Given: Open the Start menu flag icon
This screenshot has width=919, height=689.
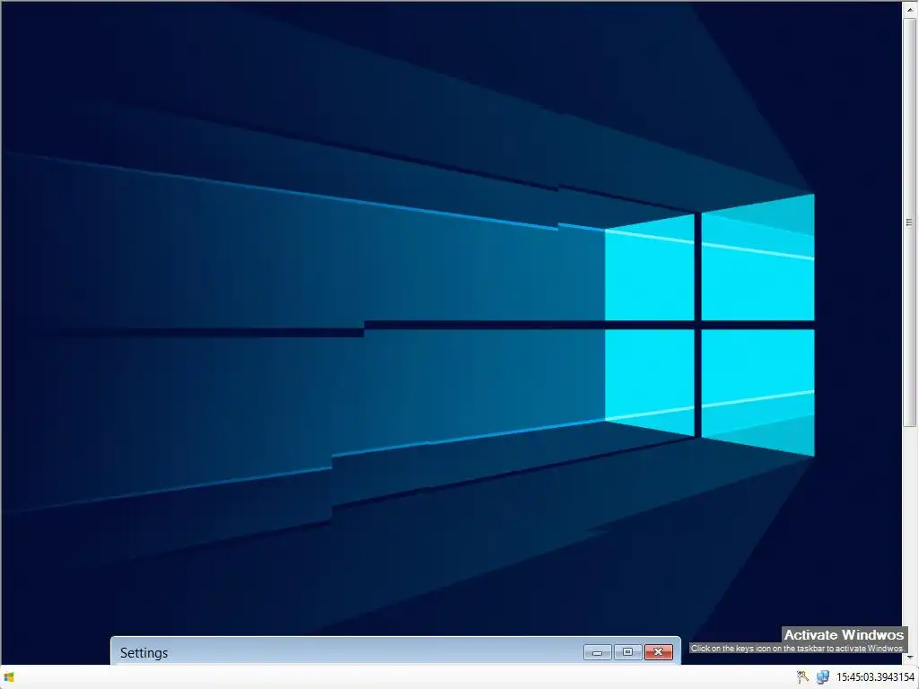Looking at the screenshot, I should coord(9,677).
